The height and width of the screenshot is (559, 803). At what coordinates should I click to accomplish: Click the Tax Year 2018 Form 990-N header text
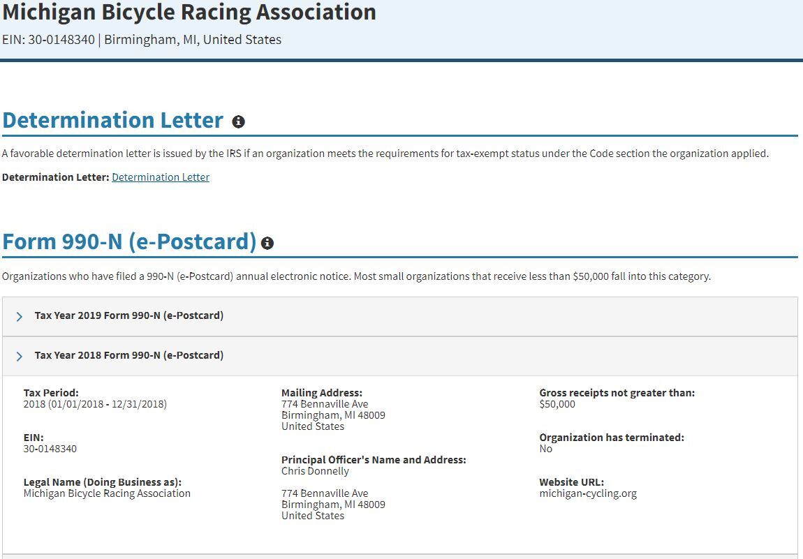[129, 355]
